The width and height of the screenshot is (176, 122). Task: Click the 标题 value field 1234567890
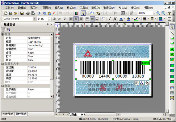[39, 42]
